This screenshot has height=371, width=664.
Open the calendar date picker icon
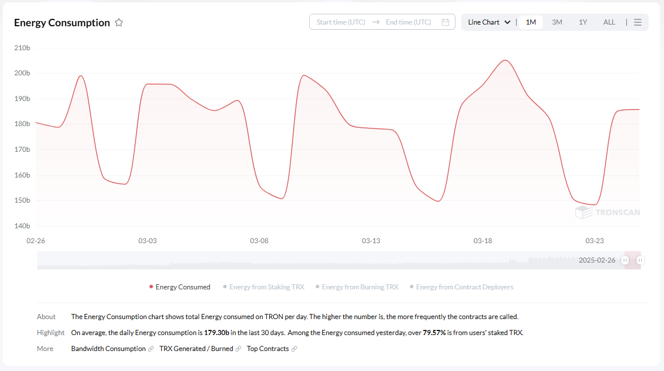click(445, 22)
